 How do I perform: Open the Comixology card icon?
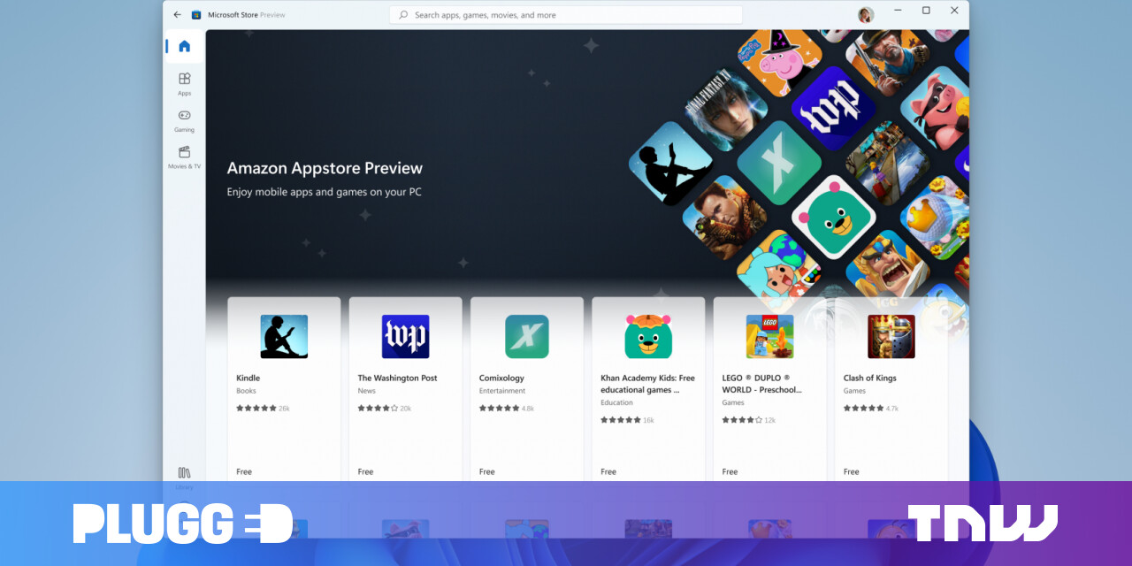pos(527,337)
